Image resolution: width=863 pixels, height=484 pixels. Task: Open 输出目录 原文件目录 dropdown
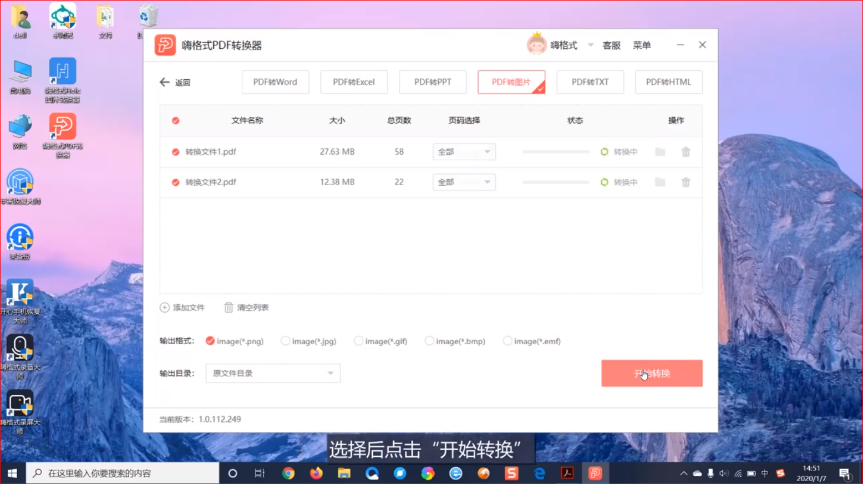coord(273,373)
